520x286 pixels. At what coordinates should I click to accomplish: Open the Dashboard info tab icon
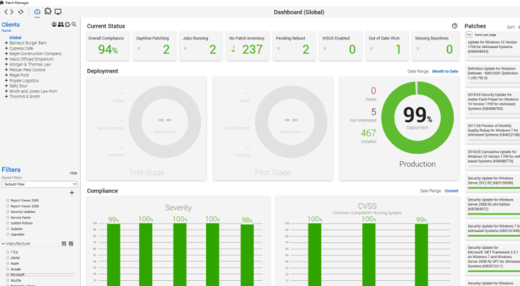[x=37, y=12]
